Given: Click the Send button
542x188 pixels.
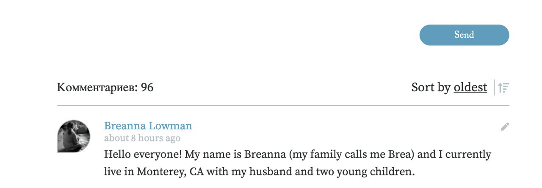Looking at the screenshot, I should pyautogui.click(x=464, y=35).
